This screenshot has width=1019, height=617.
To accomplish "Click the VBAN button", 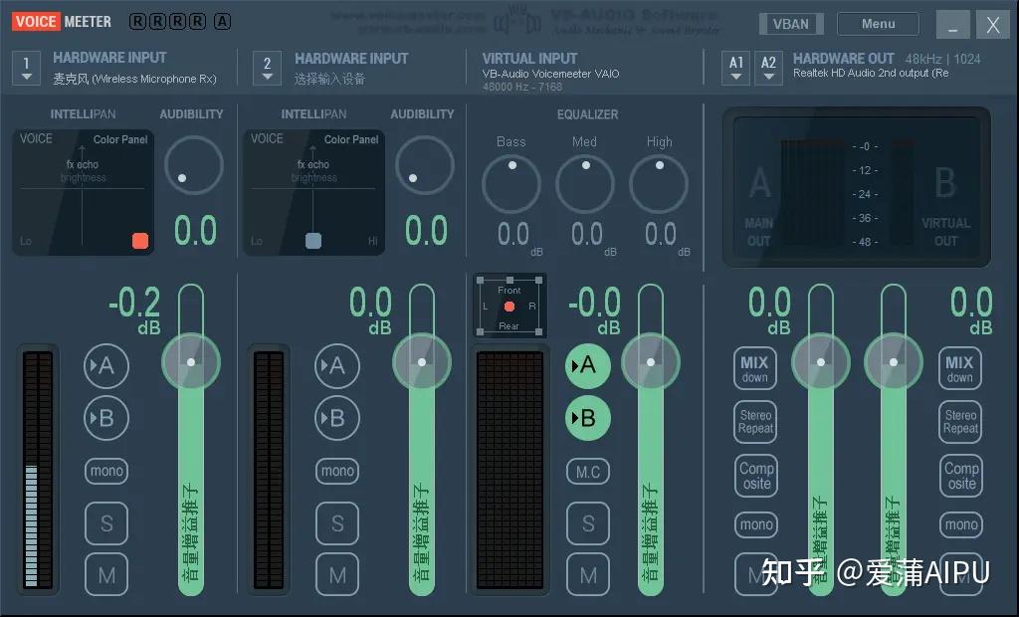I will (791, 23).
